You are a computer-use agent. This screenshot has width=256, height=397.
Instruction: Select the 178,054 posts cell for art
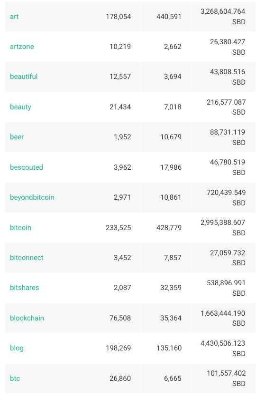(x=119, y=17)
